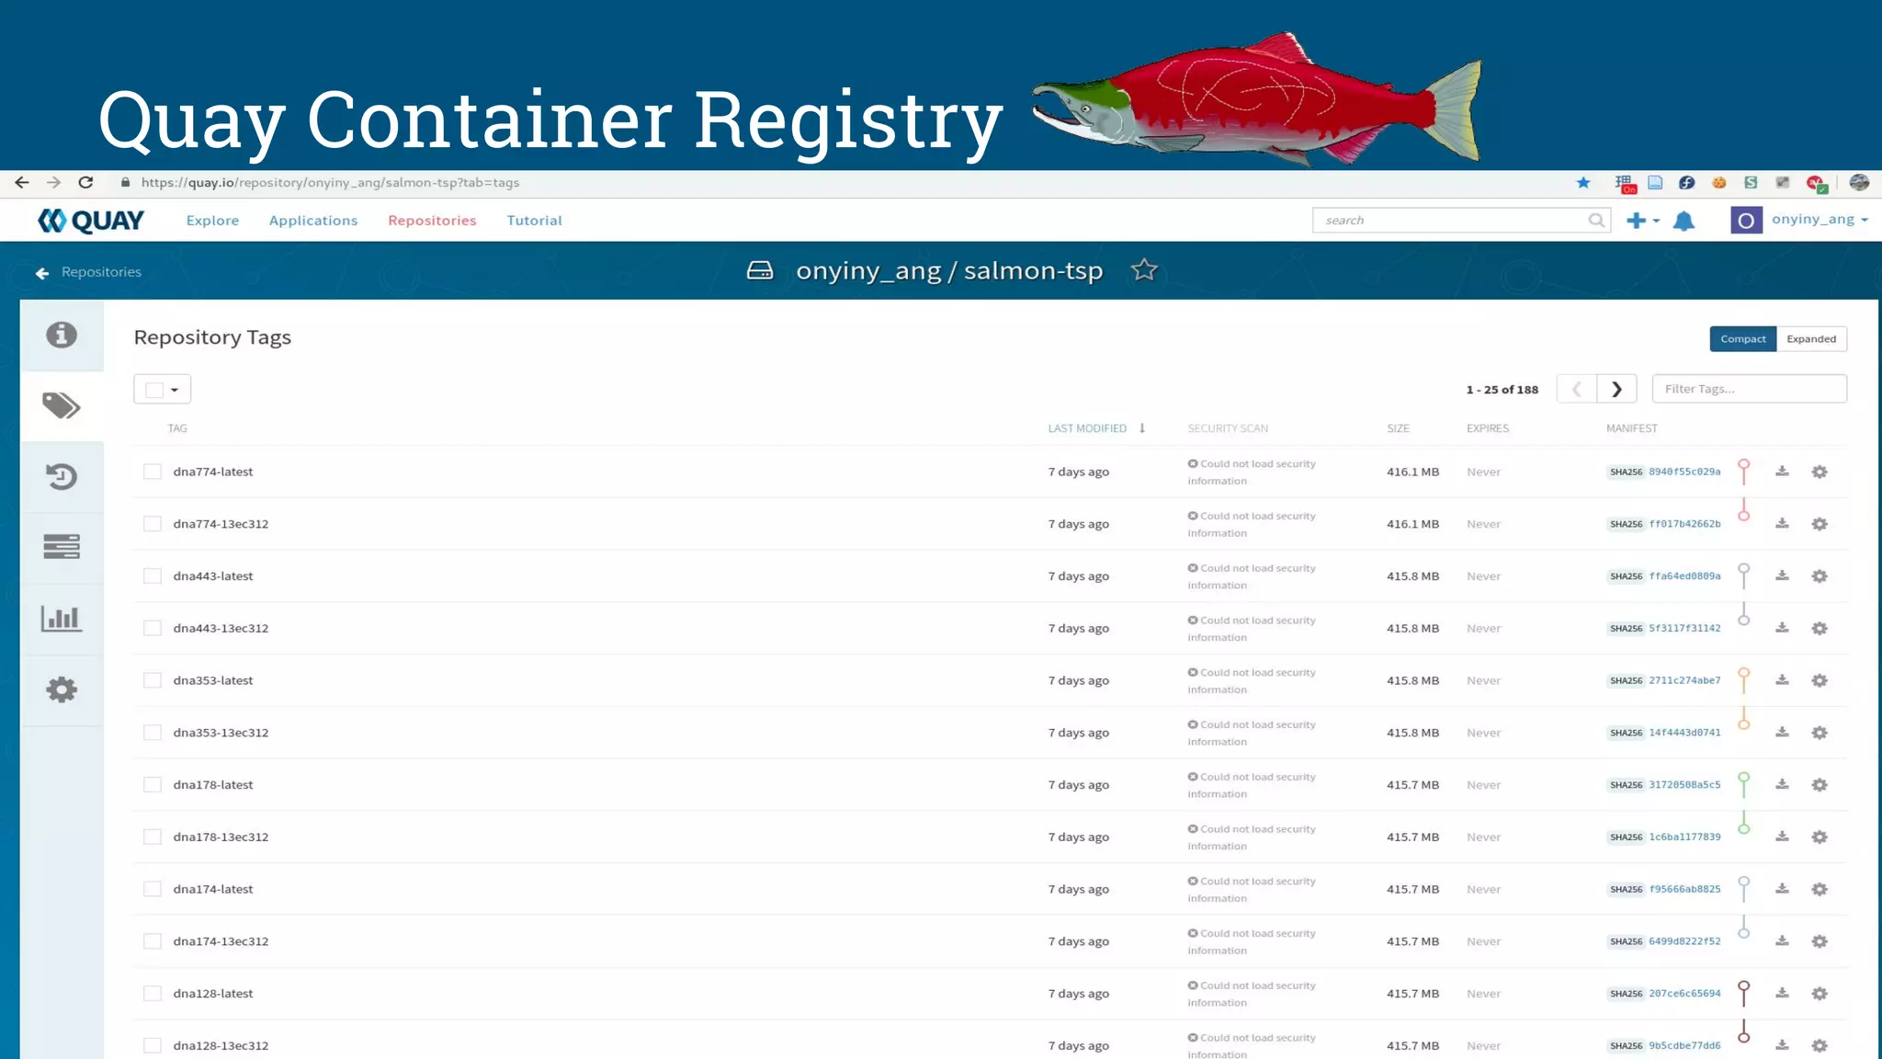Switch to Compact view
Image resolution: width=1882 pixels, height=1059 pixels.
[1743, 339]
